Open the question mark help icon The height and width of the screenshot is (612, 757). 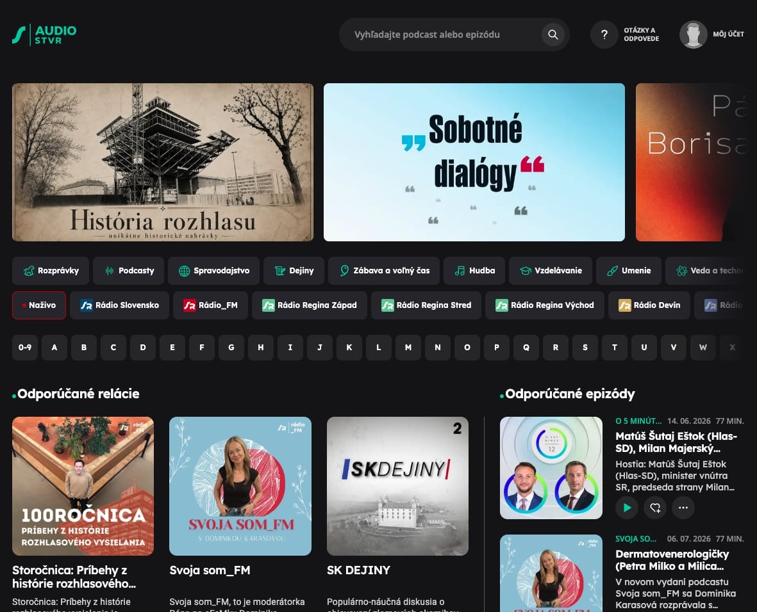coord(604,35)
